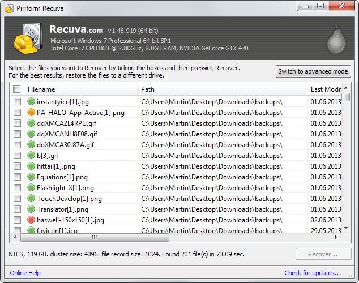Click red status dot for haswell-150x150[1].jpg

click(x=31, y=220)
